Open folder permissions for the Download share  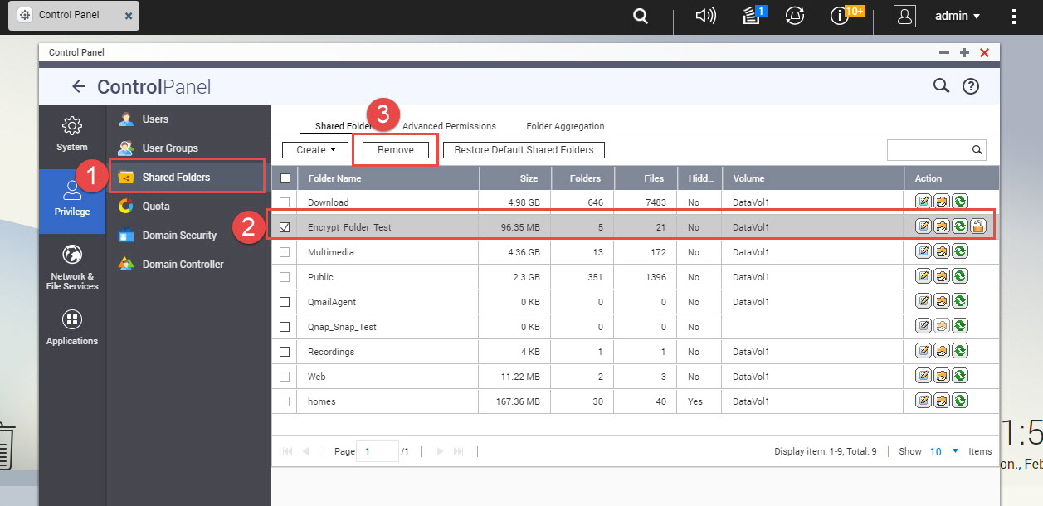pyautogui.click(x=942, y=200)
